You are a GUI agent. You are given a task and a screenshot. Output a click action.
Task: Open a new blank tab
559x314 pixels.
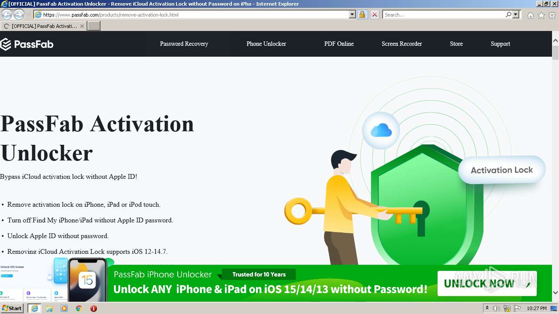[x=94, y=26]
